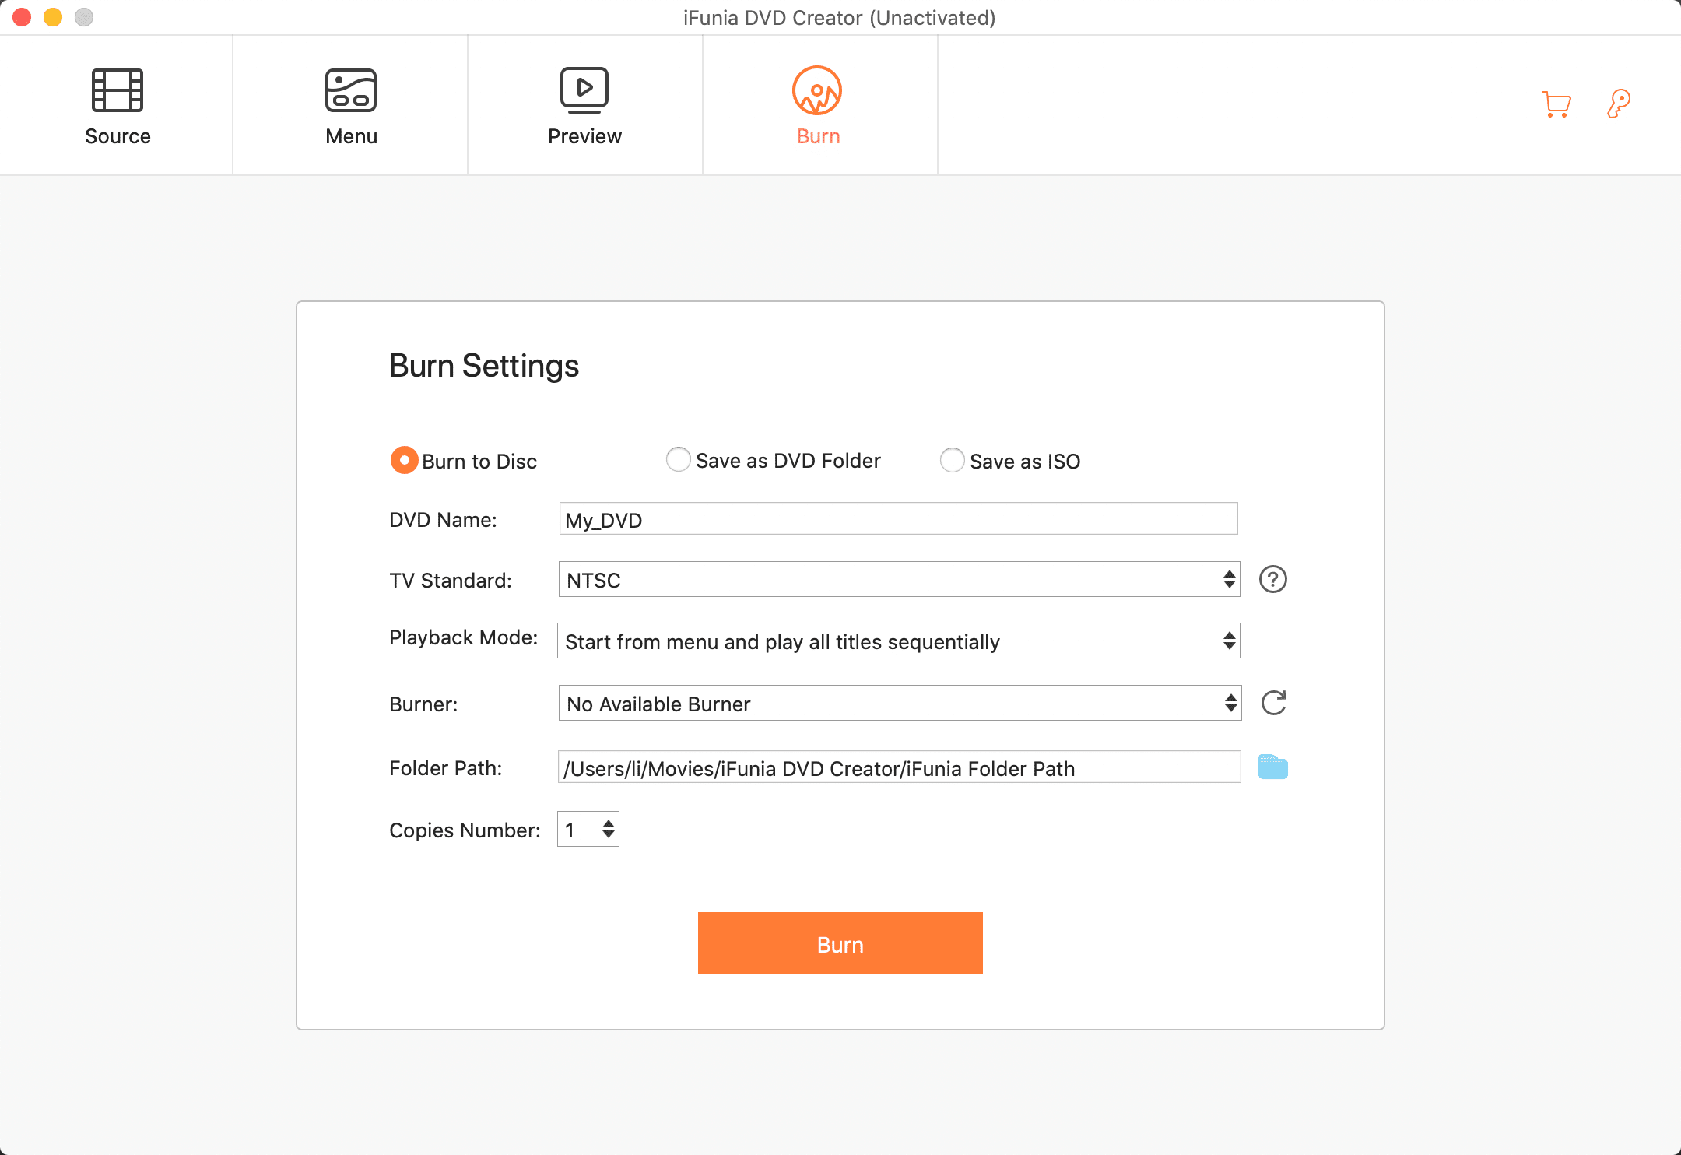Browse with the blue folder icon
The height and width of the screenshot is (1155, 1681).
1273,767
